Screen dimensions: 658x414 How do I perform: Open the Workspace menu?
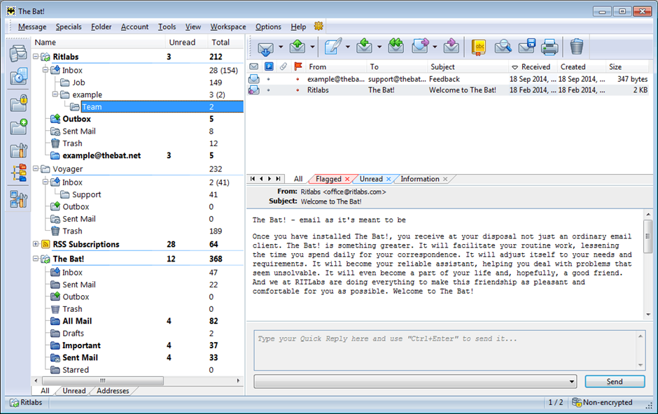click(x=227, y=27)
